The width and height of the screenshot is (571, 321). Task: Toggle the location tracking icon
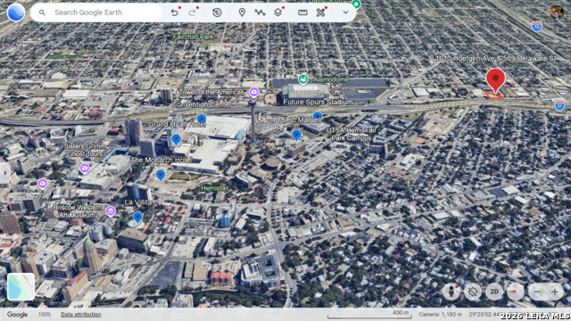click(473, 292)
